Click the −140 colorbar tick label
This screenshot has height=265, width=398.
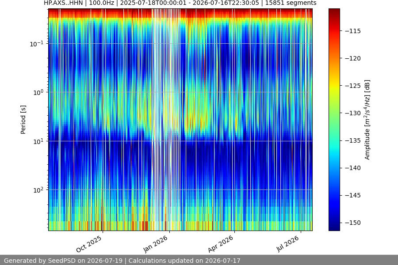coord(353,168)
